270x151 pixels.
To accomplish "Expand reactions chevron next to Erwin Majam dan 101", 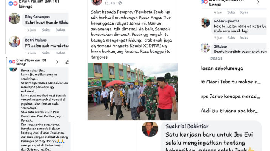I will pos(57,62).
